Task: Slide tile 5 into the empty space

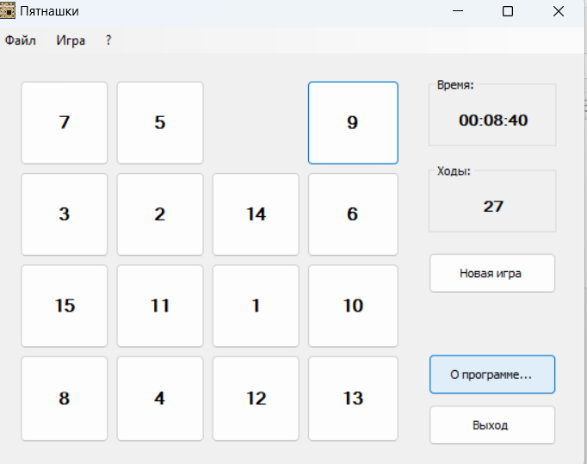Action: click(160, 122)
